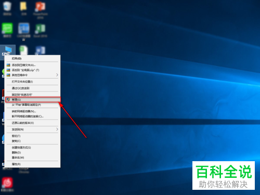Screen dimensions: 260x195
Task: Open 属性(R) at the menu bottom
Action: pyautogui.click(x=32, y=164)
